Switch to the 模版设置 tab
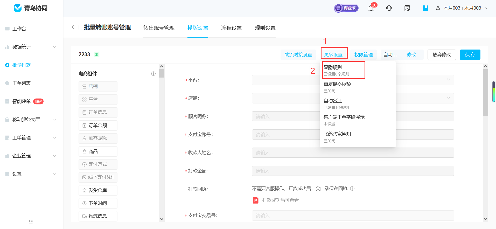The height and width of the screenshot is (229, 496). coord(198,28)
